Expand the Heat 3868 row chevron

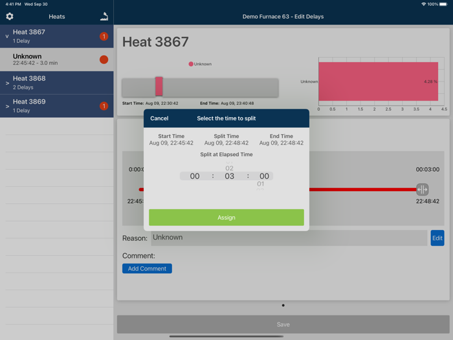pos(7,83)
